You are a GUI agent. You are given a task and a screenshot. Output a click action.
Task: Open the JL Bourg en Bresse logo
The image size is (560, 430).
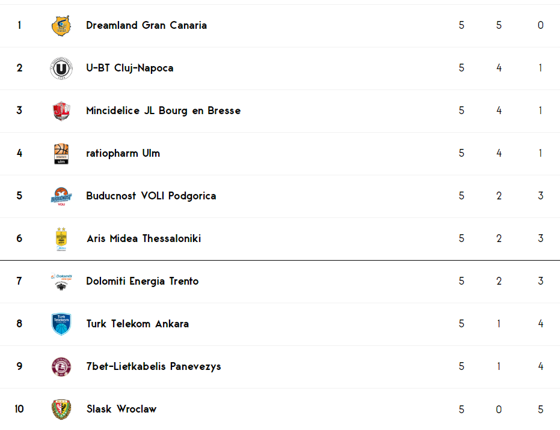(x=61, y=111)
